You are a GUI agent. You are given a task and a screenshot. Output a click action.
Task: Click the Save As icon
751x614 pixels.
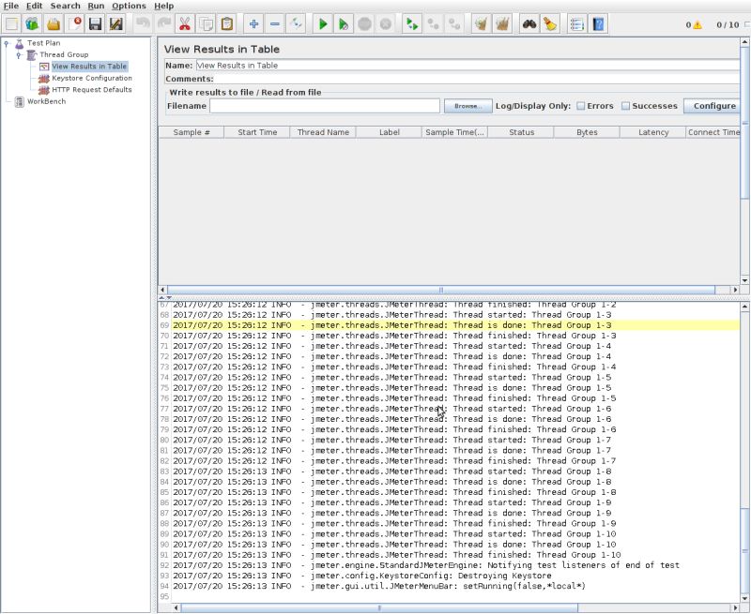tap(116, 24)
